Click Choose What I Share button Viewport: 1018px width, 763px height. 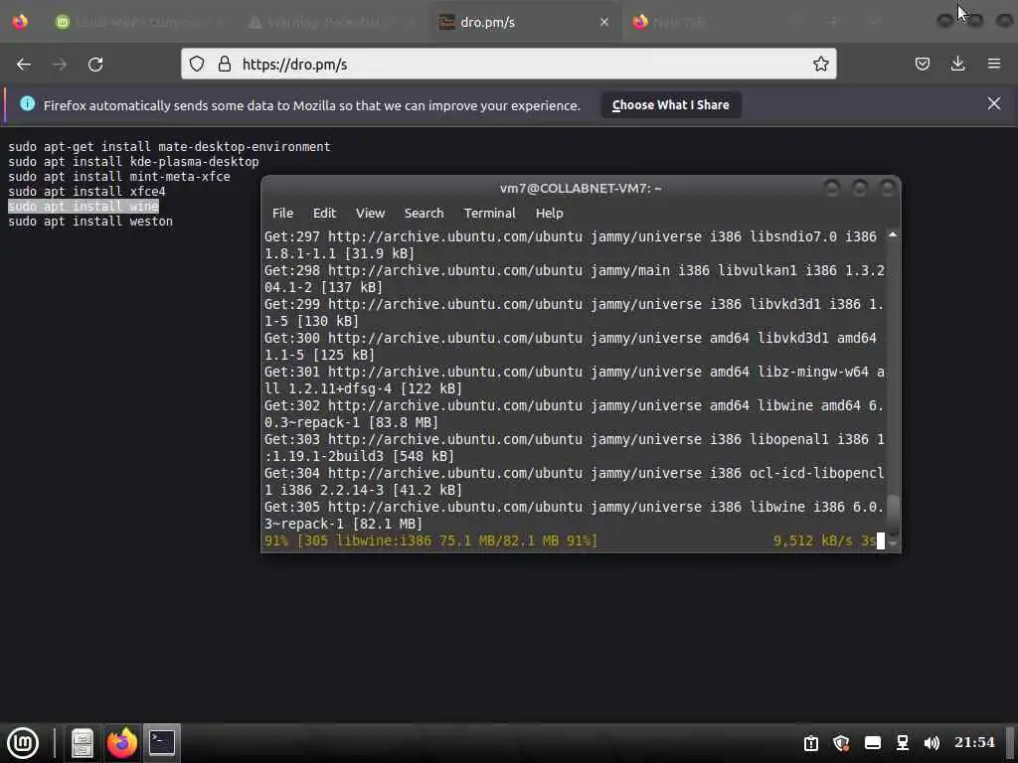coord(671,104)
